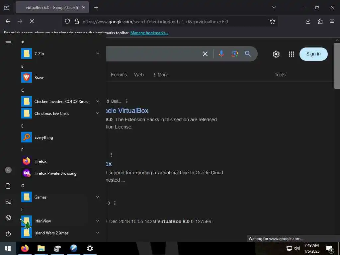Open a new browser tab
This screenshot has height=255, width=340.
point(96,8)
